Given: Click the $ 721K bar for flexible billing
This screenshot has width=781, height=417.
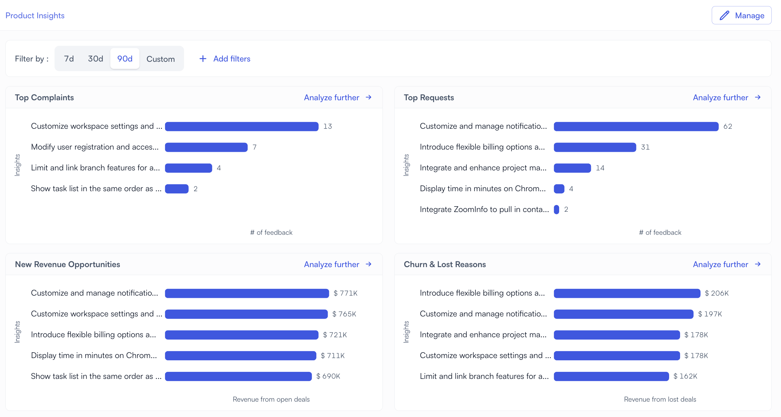Looking at the screenshot, I should coord(242,335).
